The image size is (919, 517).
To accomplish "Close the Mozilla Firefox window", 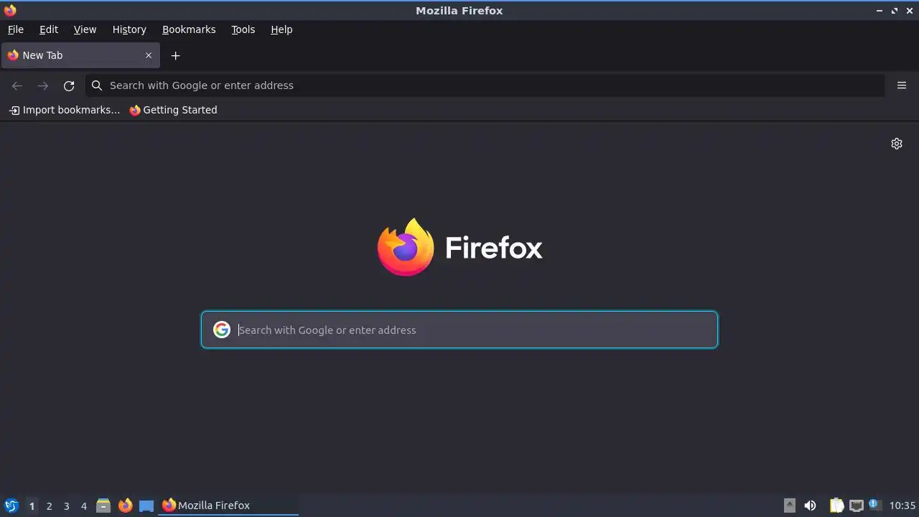I will pyautogui.click(x=910, y=11).
